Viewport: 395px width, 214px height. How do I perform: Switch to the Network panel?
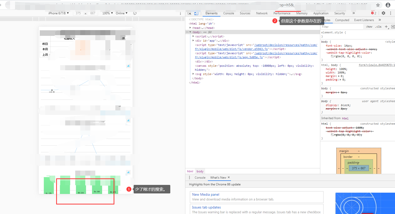point(262,13)
